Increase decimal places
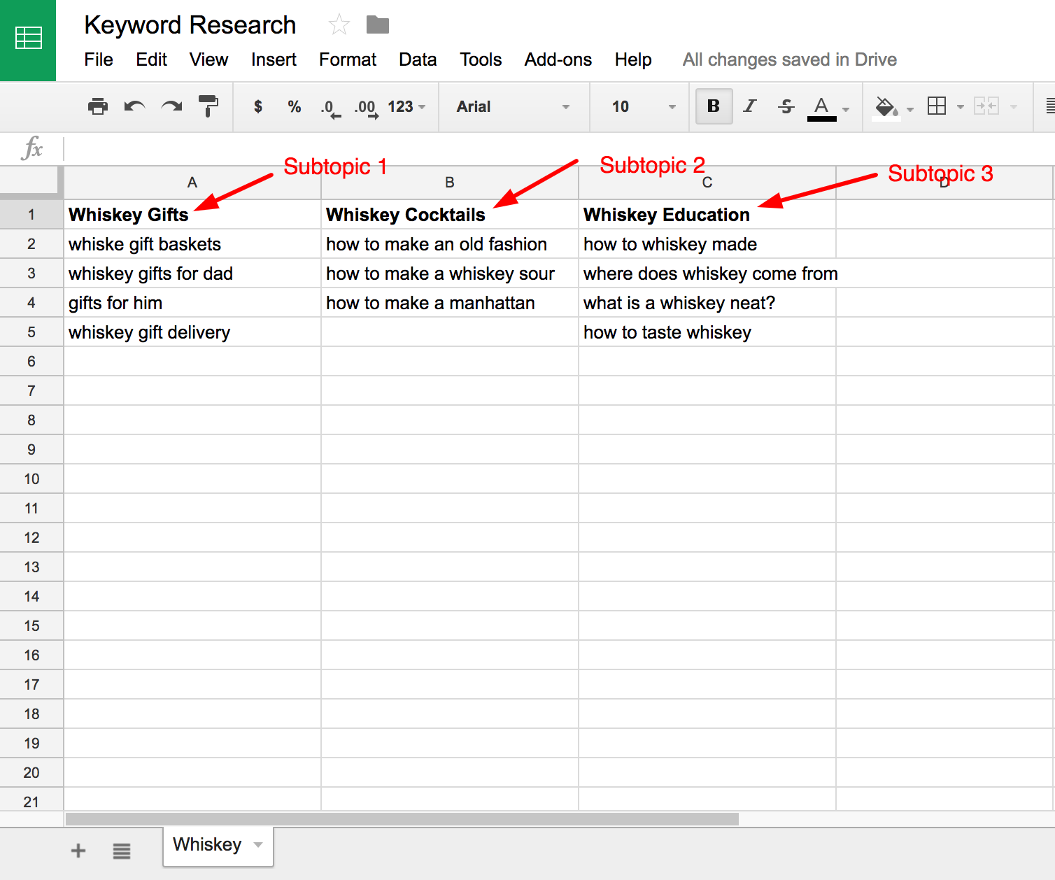Viewport: 1055px width, 880px height. 366,108
